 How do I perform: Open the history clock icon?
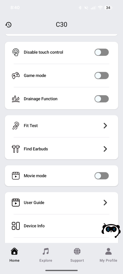click(x=8, y=25)
